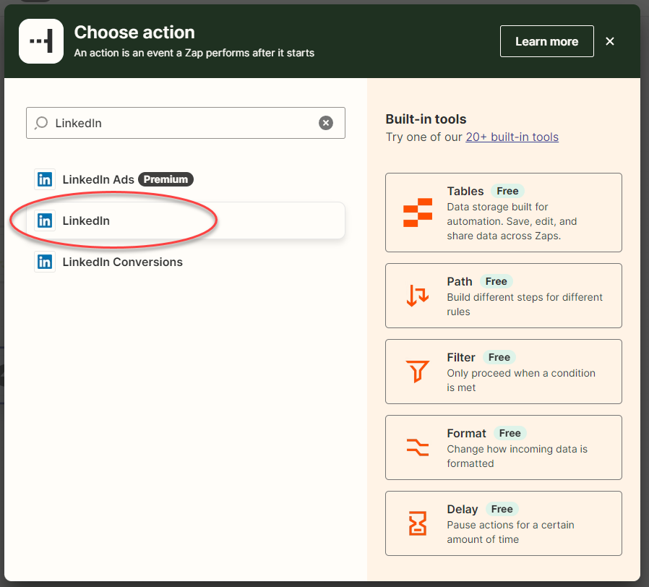
Task: Select LinkedIn Ads from results
Action: (186, 179)
